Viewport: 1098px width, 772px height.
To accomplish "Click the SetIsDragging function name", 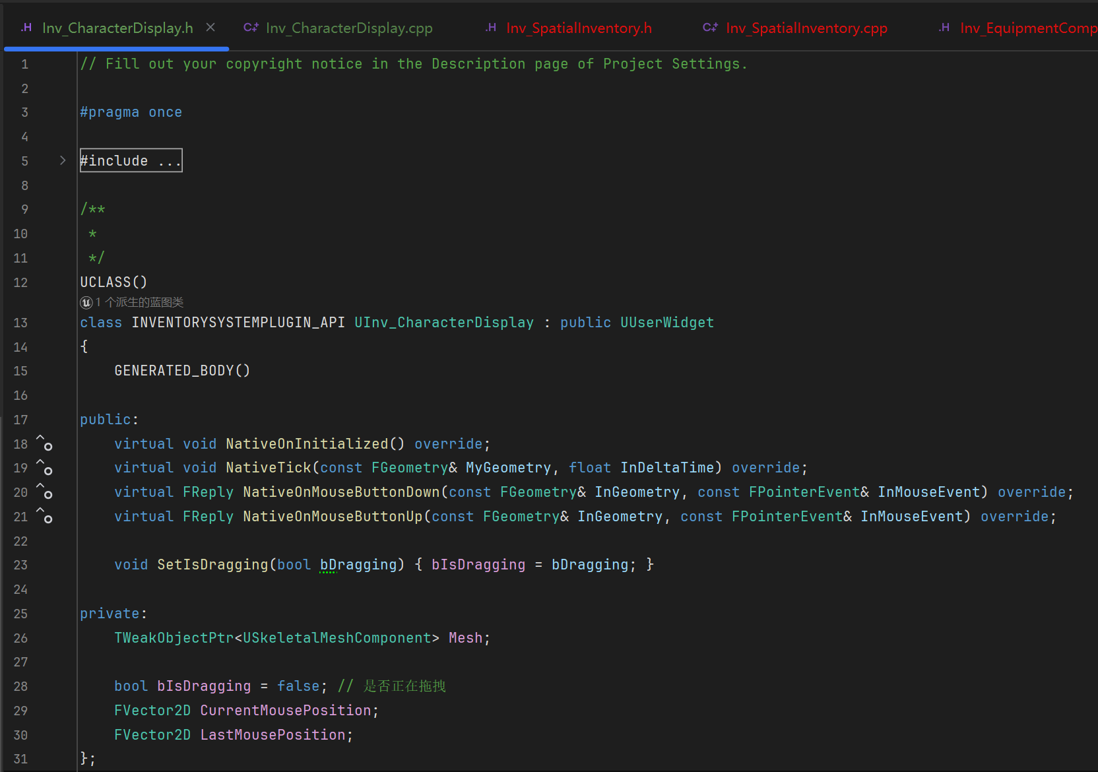I will coord(212,565).
